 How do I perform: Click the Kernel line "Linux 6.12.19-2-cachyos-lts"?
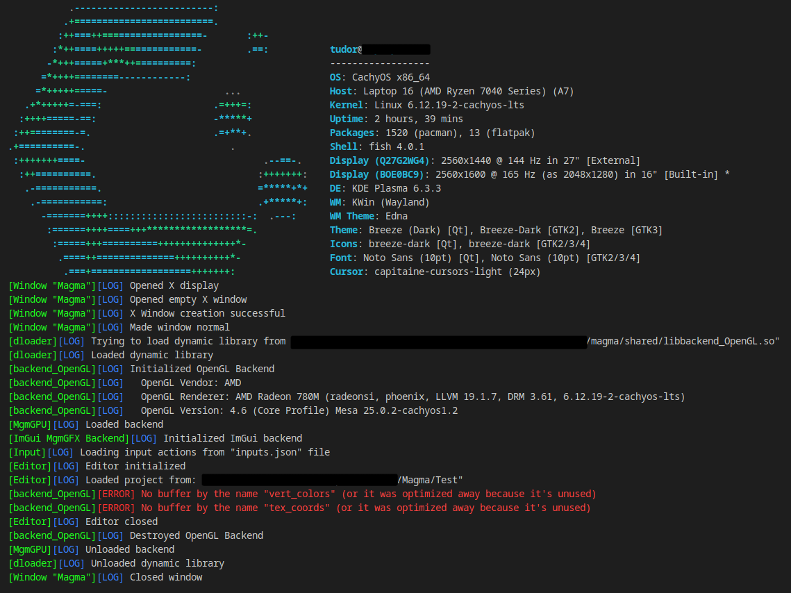[427, 105]
